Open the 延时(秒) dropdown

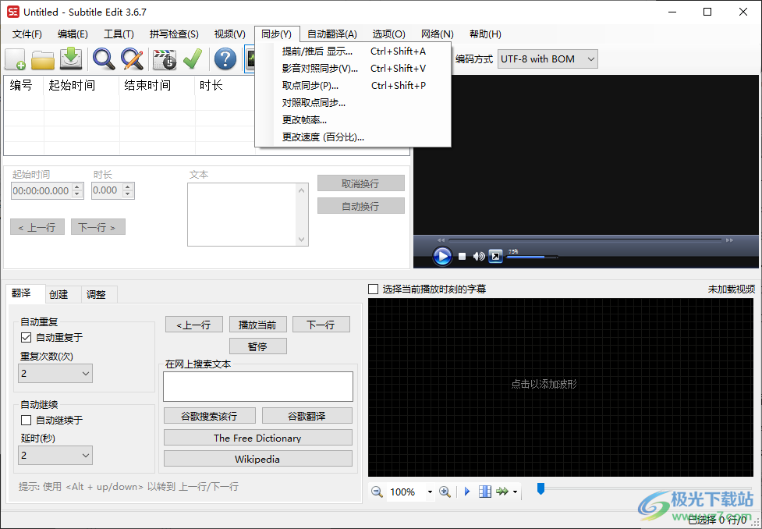(x=55, y=456)
